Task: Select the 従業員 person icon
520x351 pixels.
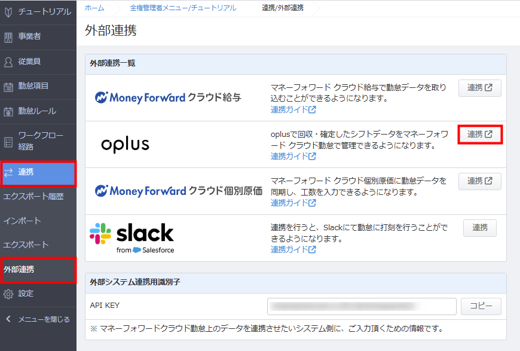Action: 8,62
